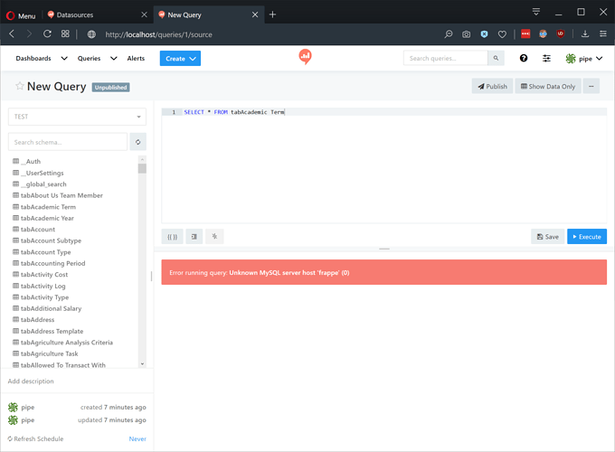Click the format query button
615x452 pixels.
[x=194, y=236]
